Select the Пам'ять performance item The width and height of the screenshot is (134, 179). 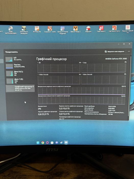coord(20,66)
